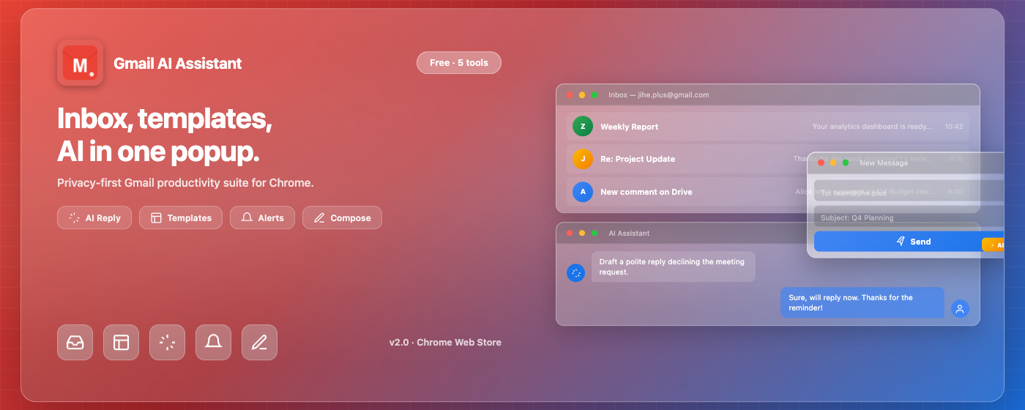Click the Sure, will reply now bubble
Screen dimensions: 1025x410
click(862, 302)
